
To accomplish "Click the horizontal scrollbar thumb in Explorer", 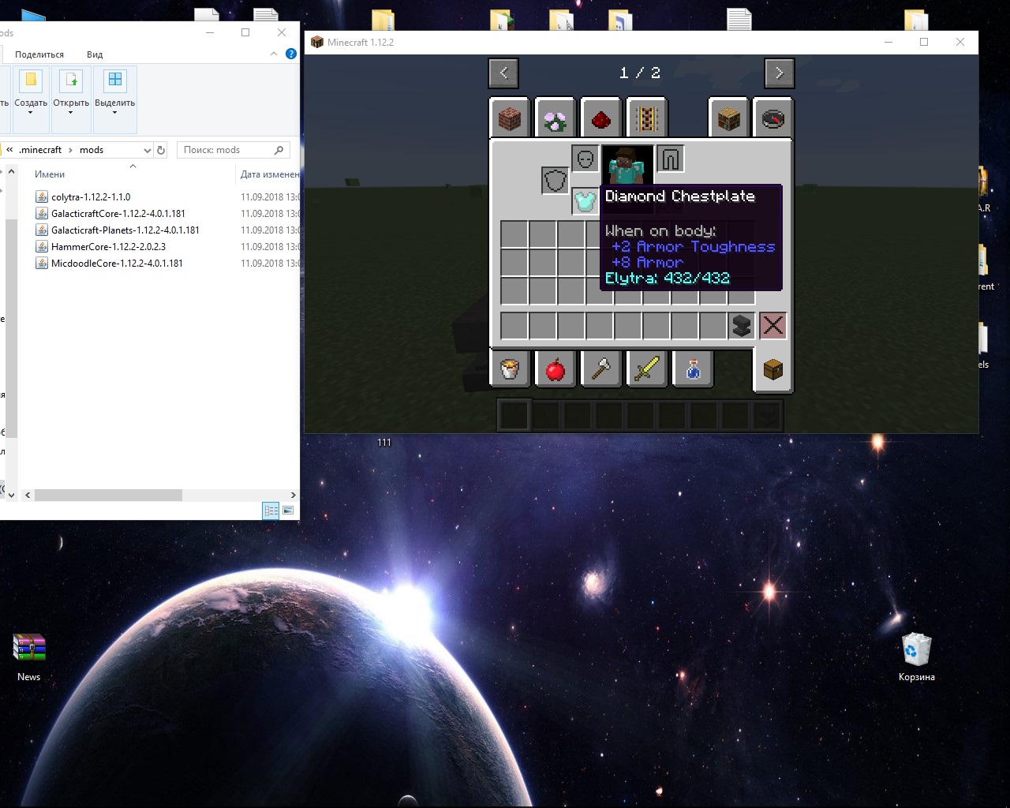I will pyautogui.click(x=108, y=495).
